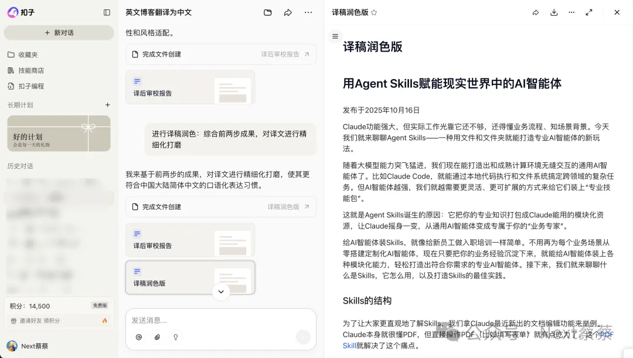
Task: Click the lightbulb icon in message box
Action: pos(175,337)
